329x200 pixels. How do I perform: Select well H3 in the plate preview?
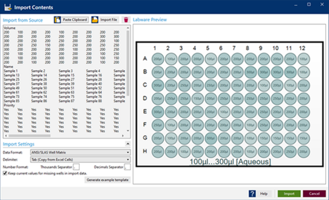[184, 152]
